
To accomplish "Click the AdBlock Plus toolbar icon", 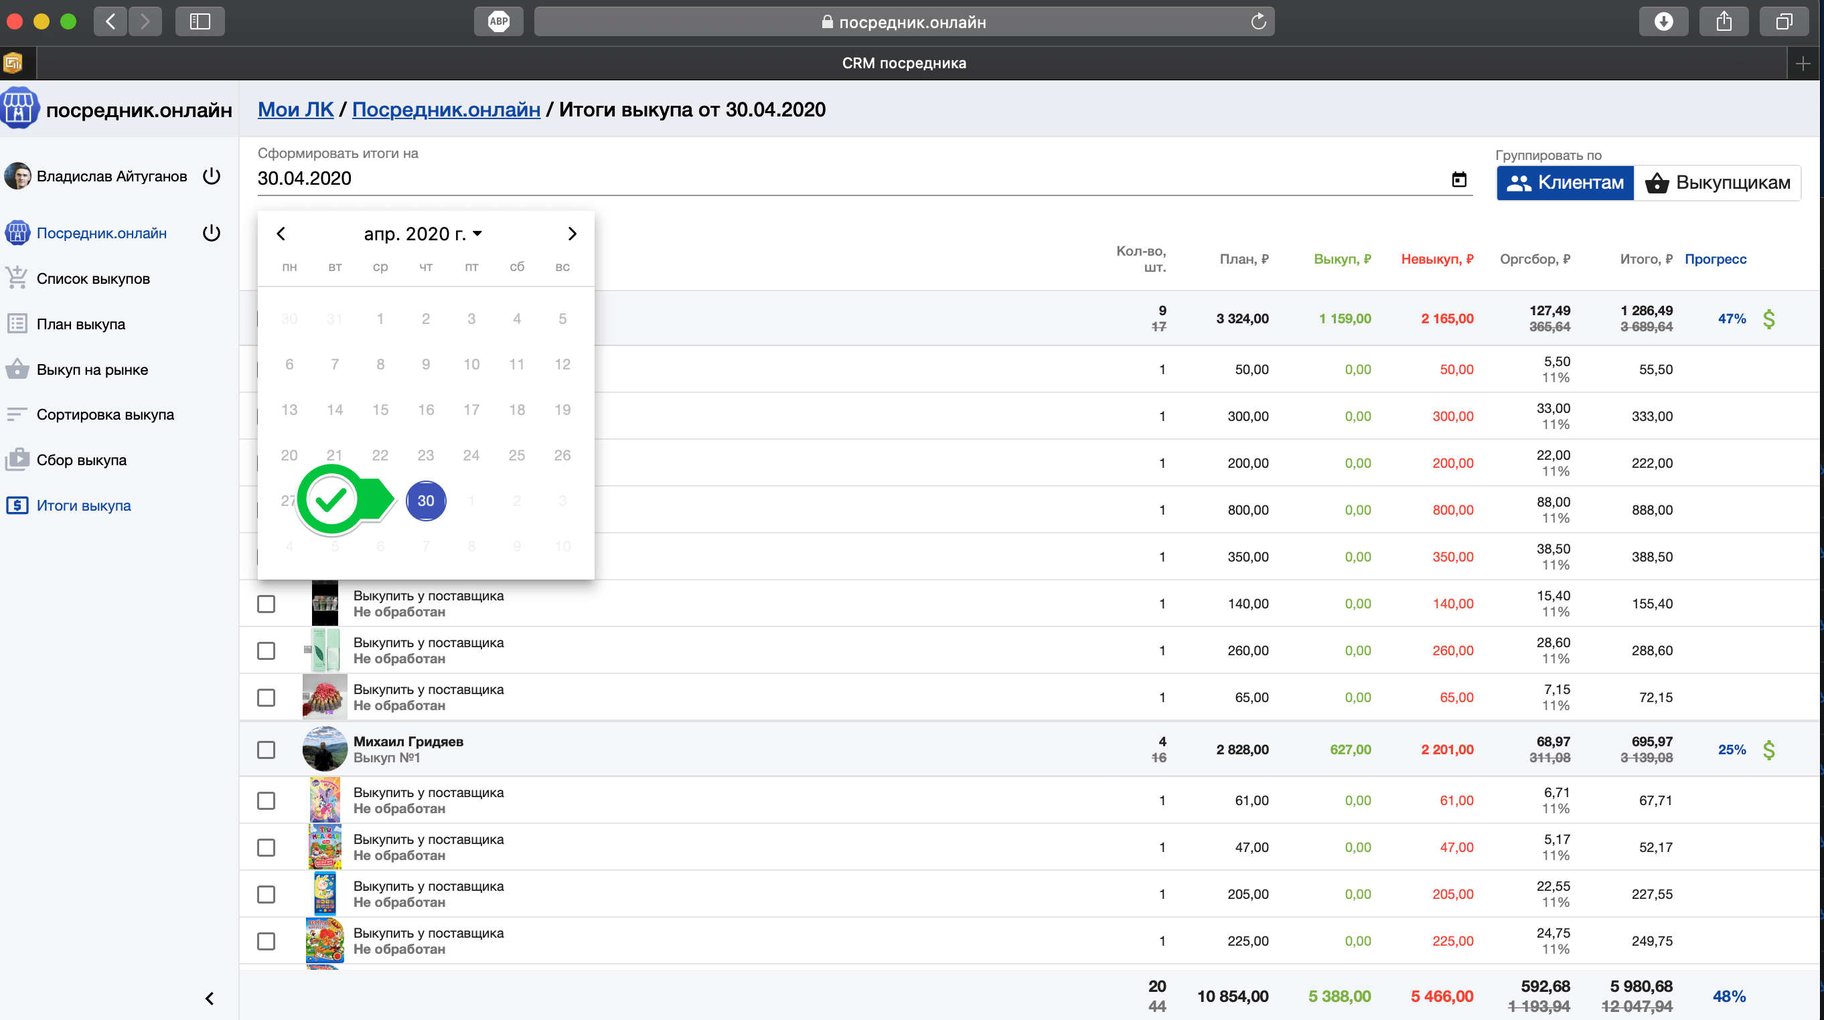I will tap(498, 22).
